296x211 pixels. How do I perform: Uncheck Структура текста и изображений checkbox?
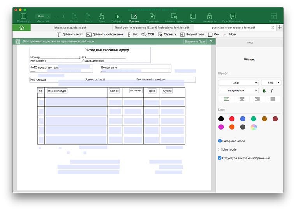tap(220, 158)
